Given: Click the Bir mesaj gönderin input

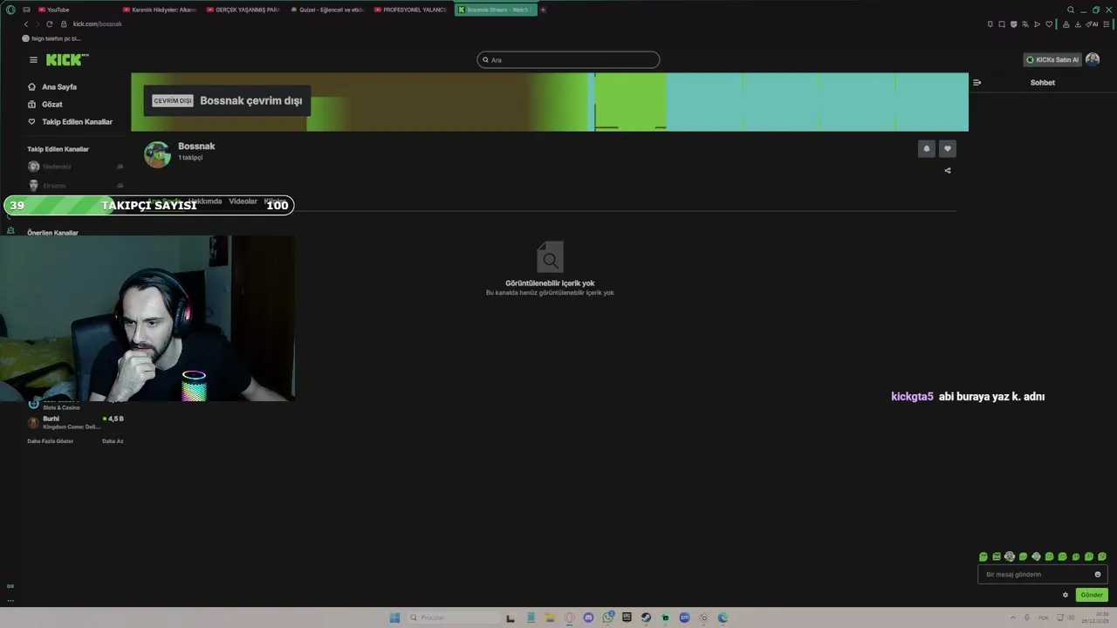Looking at the screenshot, I should (x=1042, y=575).
